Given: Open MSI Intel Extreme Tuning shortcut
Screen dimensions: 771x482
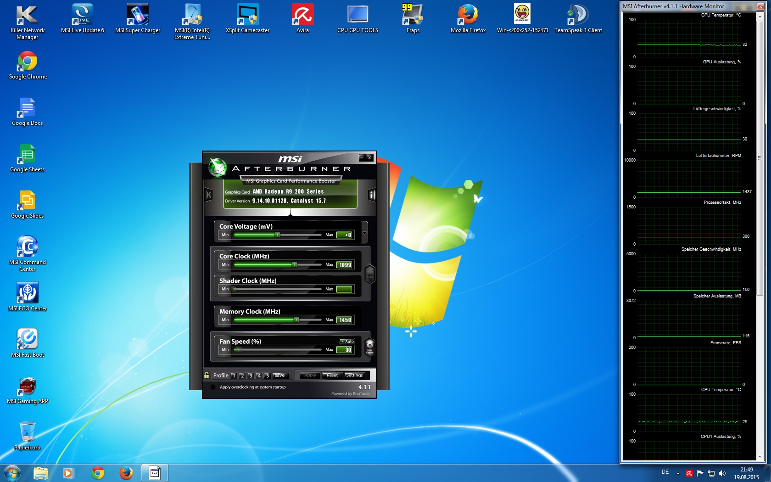Looking at the screenshot, I should coord(192,22).
